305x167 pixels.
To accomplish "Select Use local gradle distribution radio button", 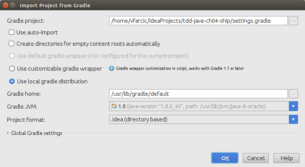I will [12, 81].
